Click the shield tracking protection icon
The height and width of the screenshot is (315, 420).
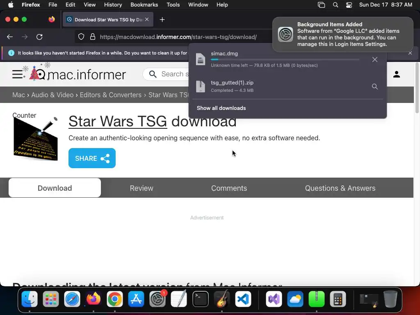81,37
